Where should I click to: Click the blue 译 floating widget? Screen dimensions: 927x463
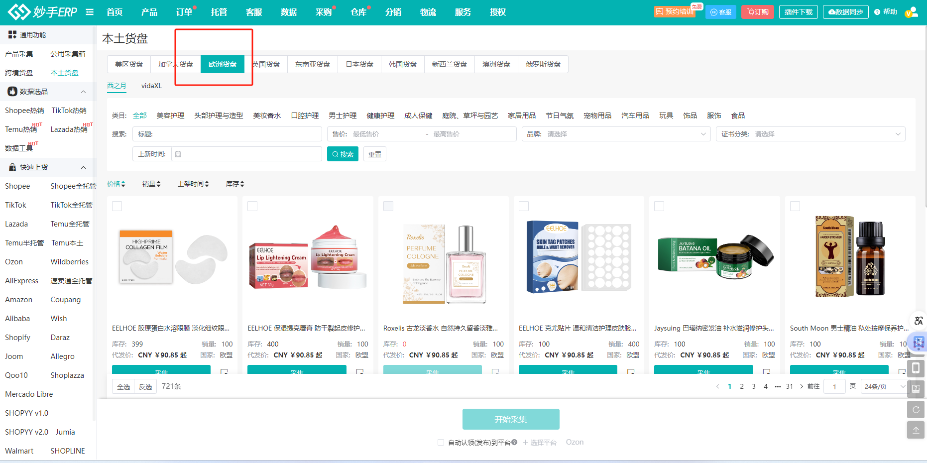tap(919, 342)
